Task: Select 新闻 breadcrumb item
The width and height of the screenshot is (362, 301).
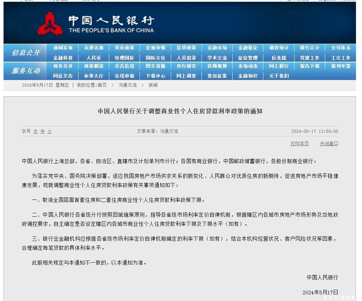Action: [153, 85]
